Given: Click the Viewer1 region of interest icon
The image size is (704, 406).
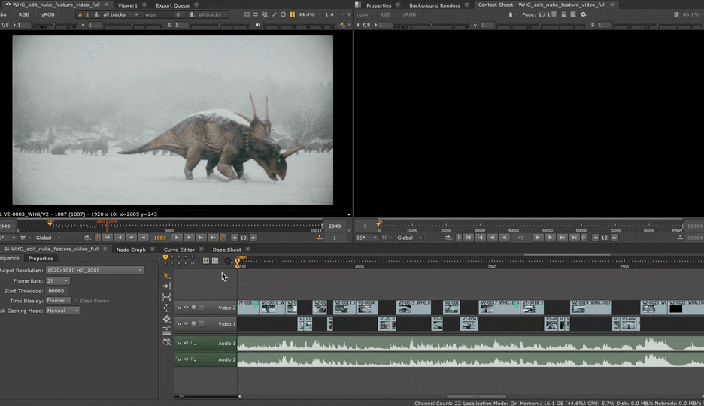Looking at the screenshot, I should point(283,14).
